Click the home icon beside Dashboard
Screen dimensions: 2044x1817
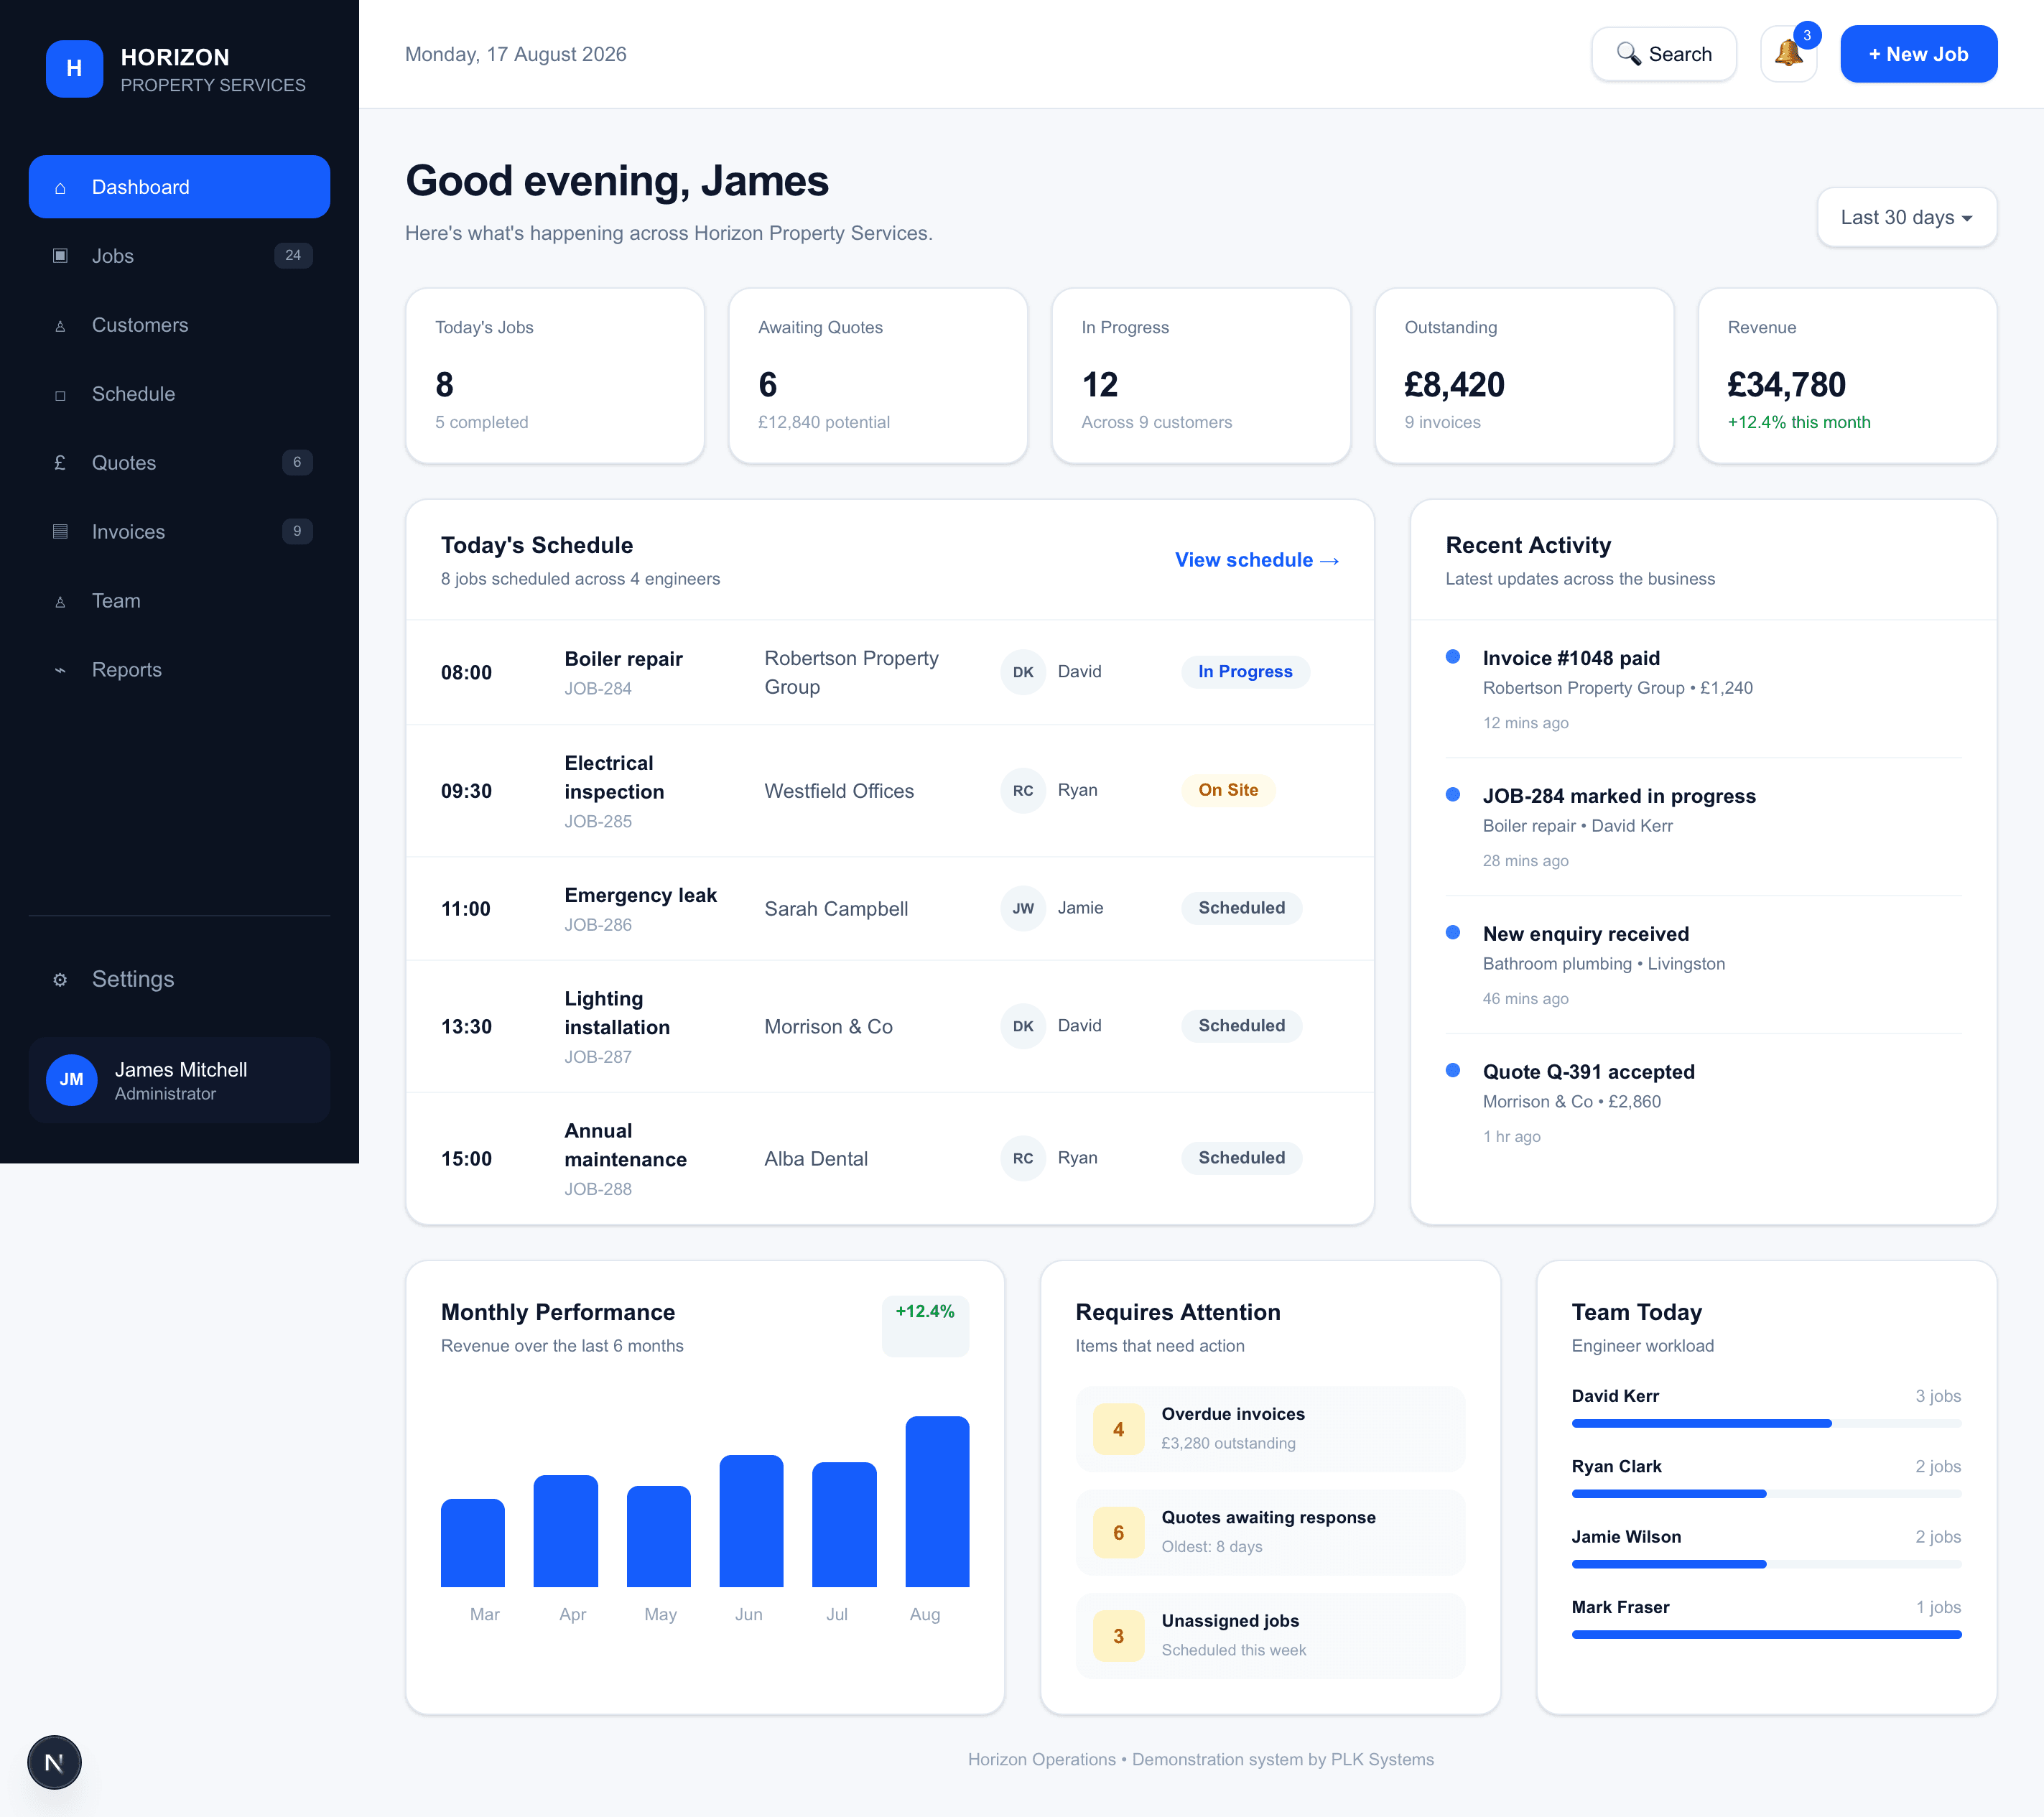pos(60,187)
